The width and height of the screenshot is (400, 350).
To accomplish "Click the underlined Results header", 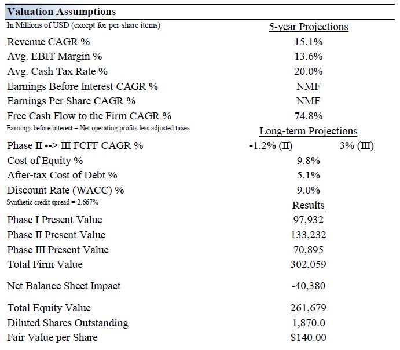I will click(308, 205).
